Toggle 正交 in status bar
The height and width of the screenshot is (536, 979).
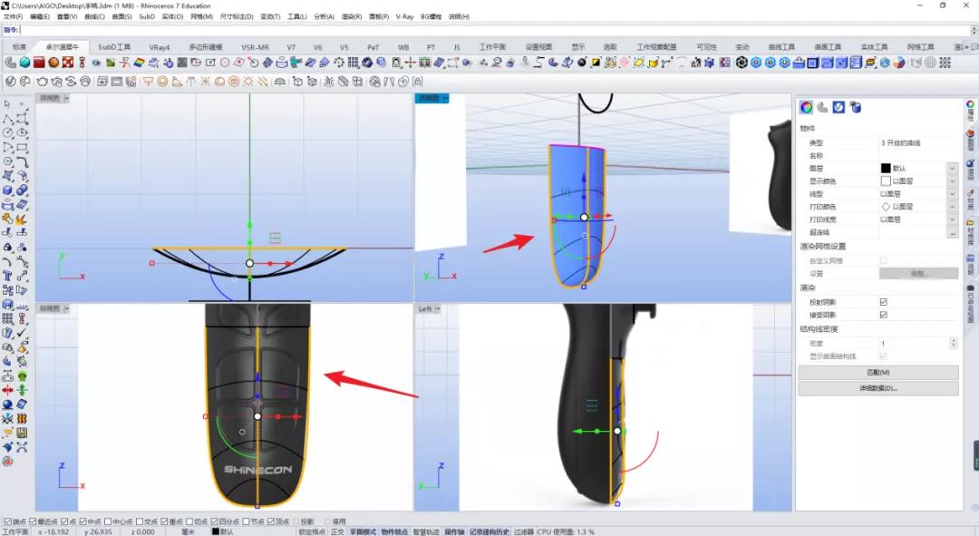point(337,531)
